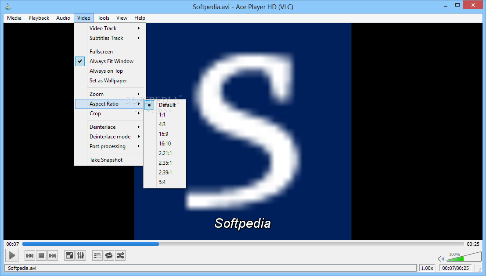Toggle the loop repeat icon
The width and height of the screenshot is (486, 276).
pos(109,255)
